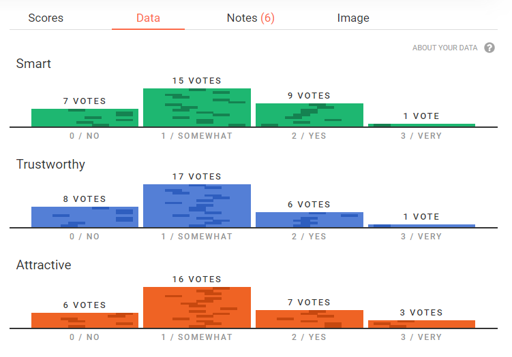Screen dimensions: 512x357
Task: Select the Attractive 6 votes No bar
Action: 85,320
